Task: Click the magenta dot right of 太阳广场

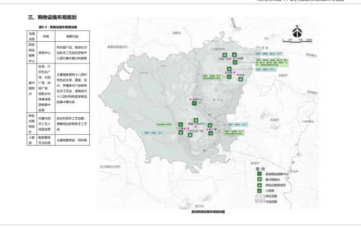Action: coord(230,59)
